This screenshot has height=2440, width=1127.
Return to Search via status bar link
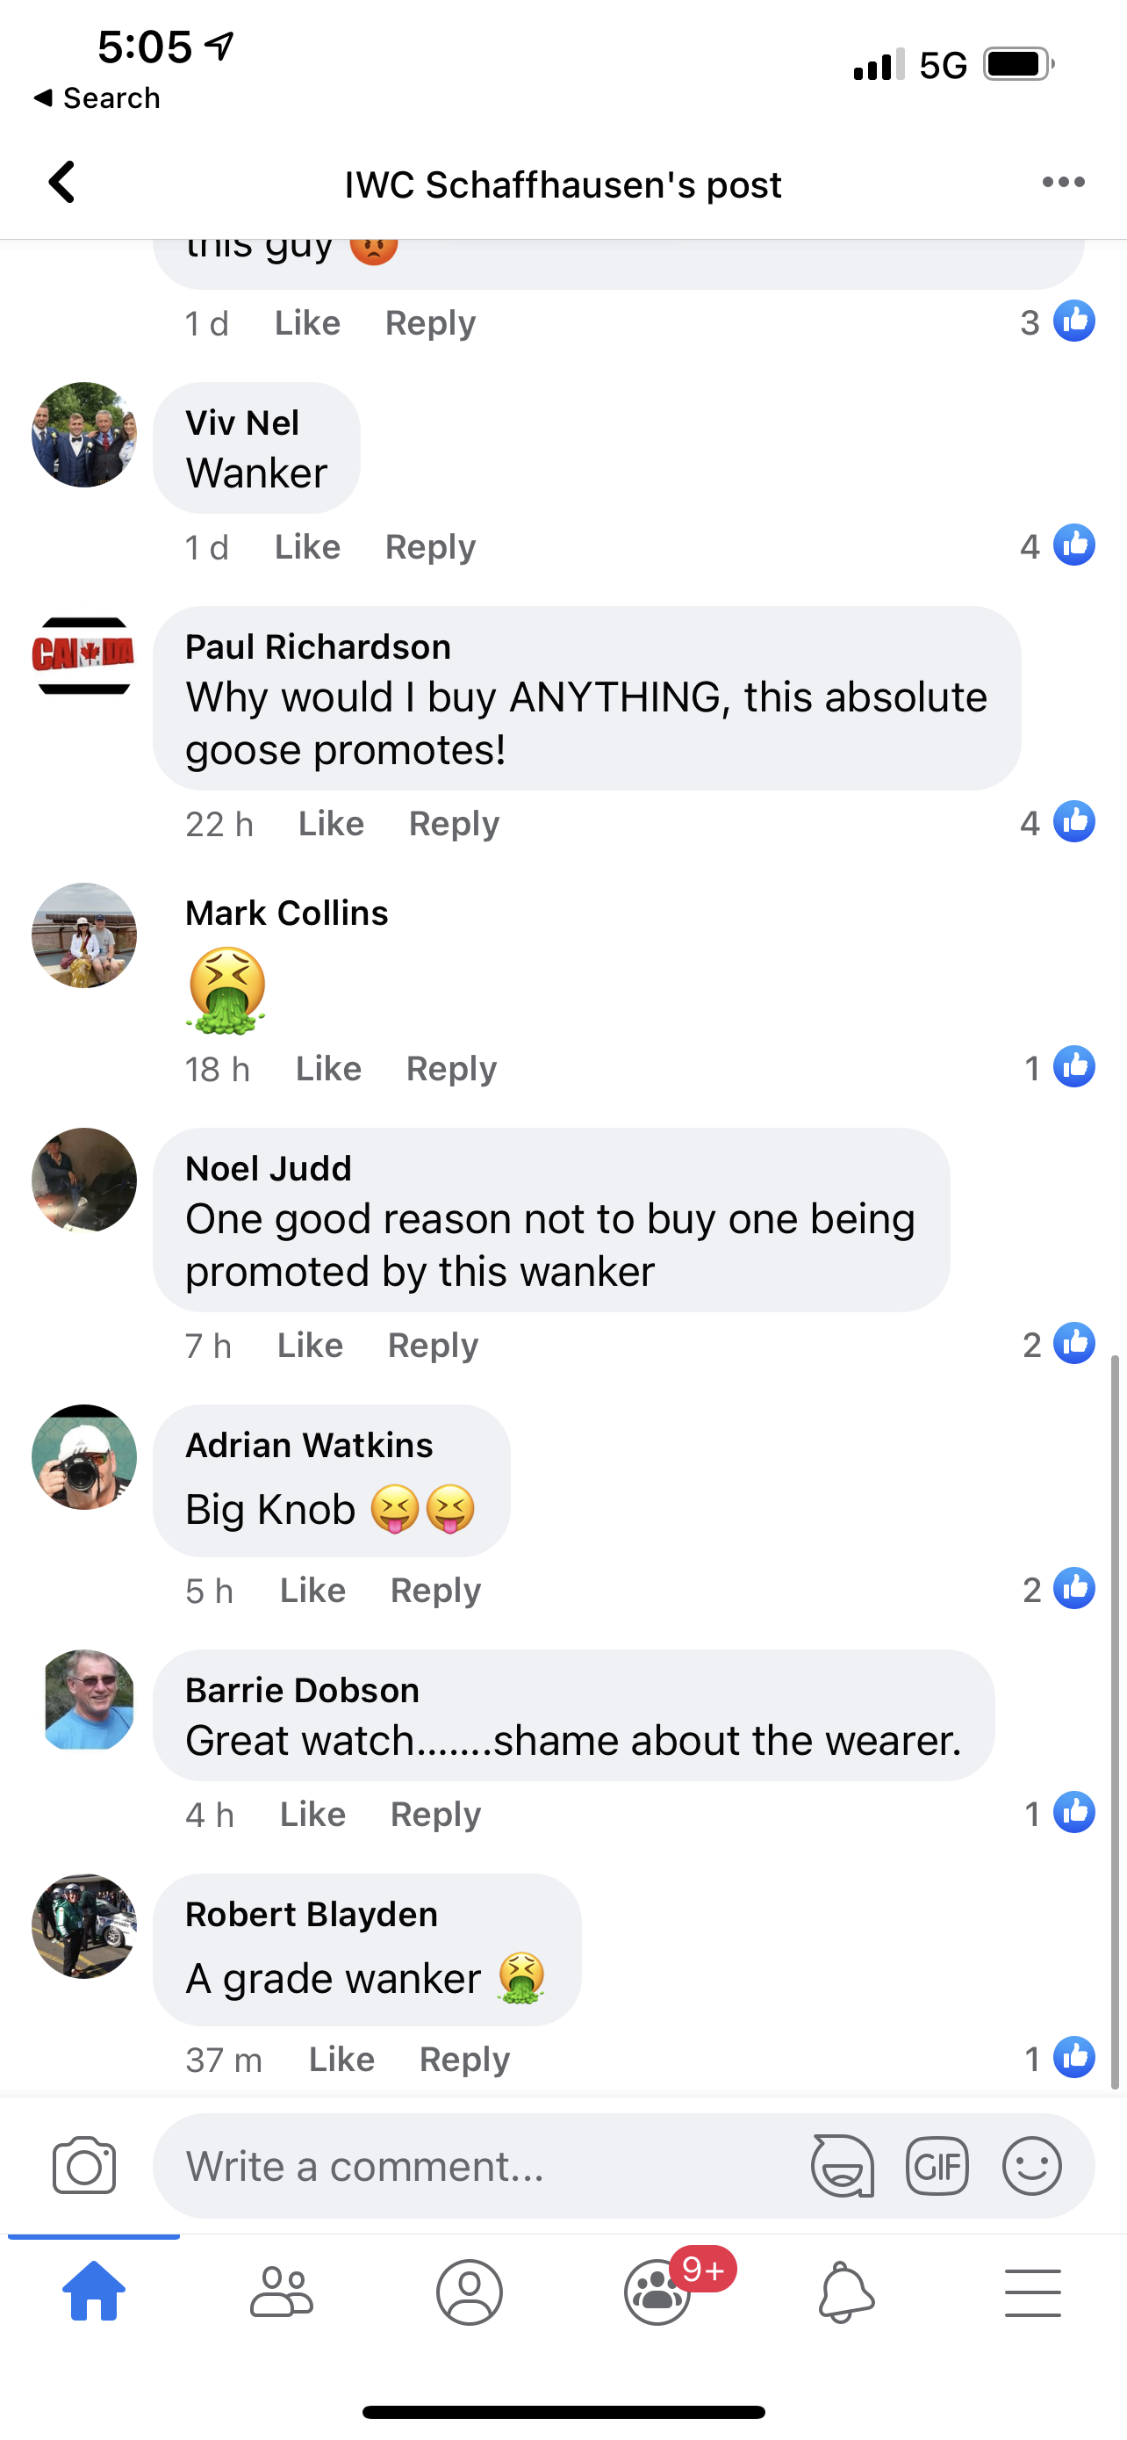point(97,97)
